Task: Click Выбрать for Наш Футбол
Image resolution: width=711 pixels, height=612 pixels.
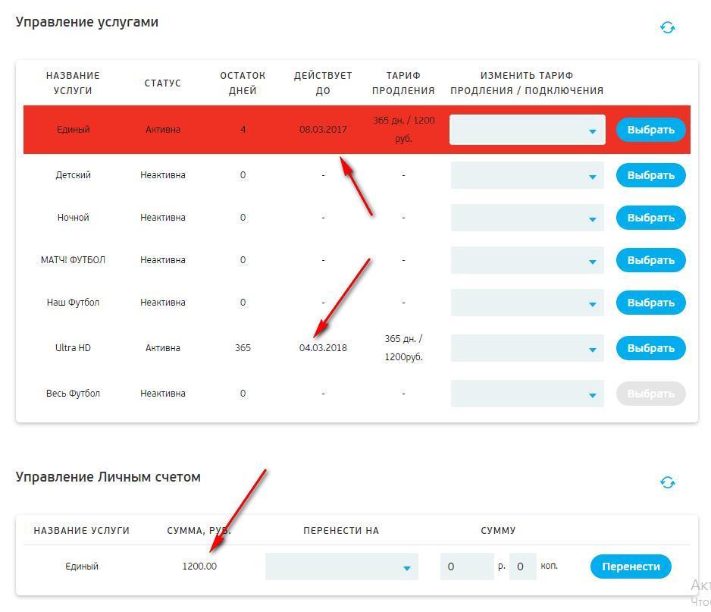Action: [x=650, y=303]
